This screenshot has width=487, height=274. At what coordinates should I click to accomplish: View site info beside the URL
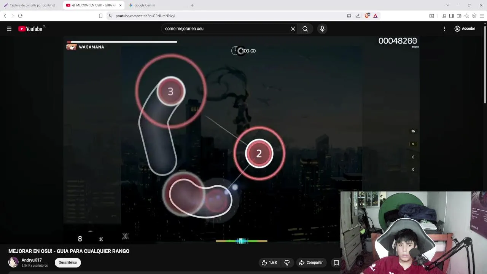110,16
